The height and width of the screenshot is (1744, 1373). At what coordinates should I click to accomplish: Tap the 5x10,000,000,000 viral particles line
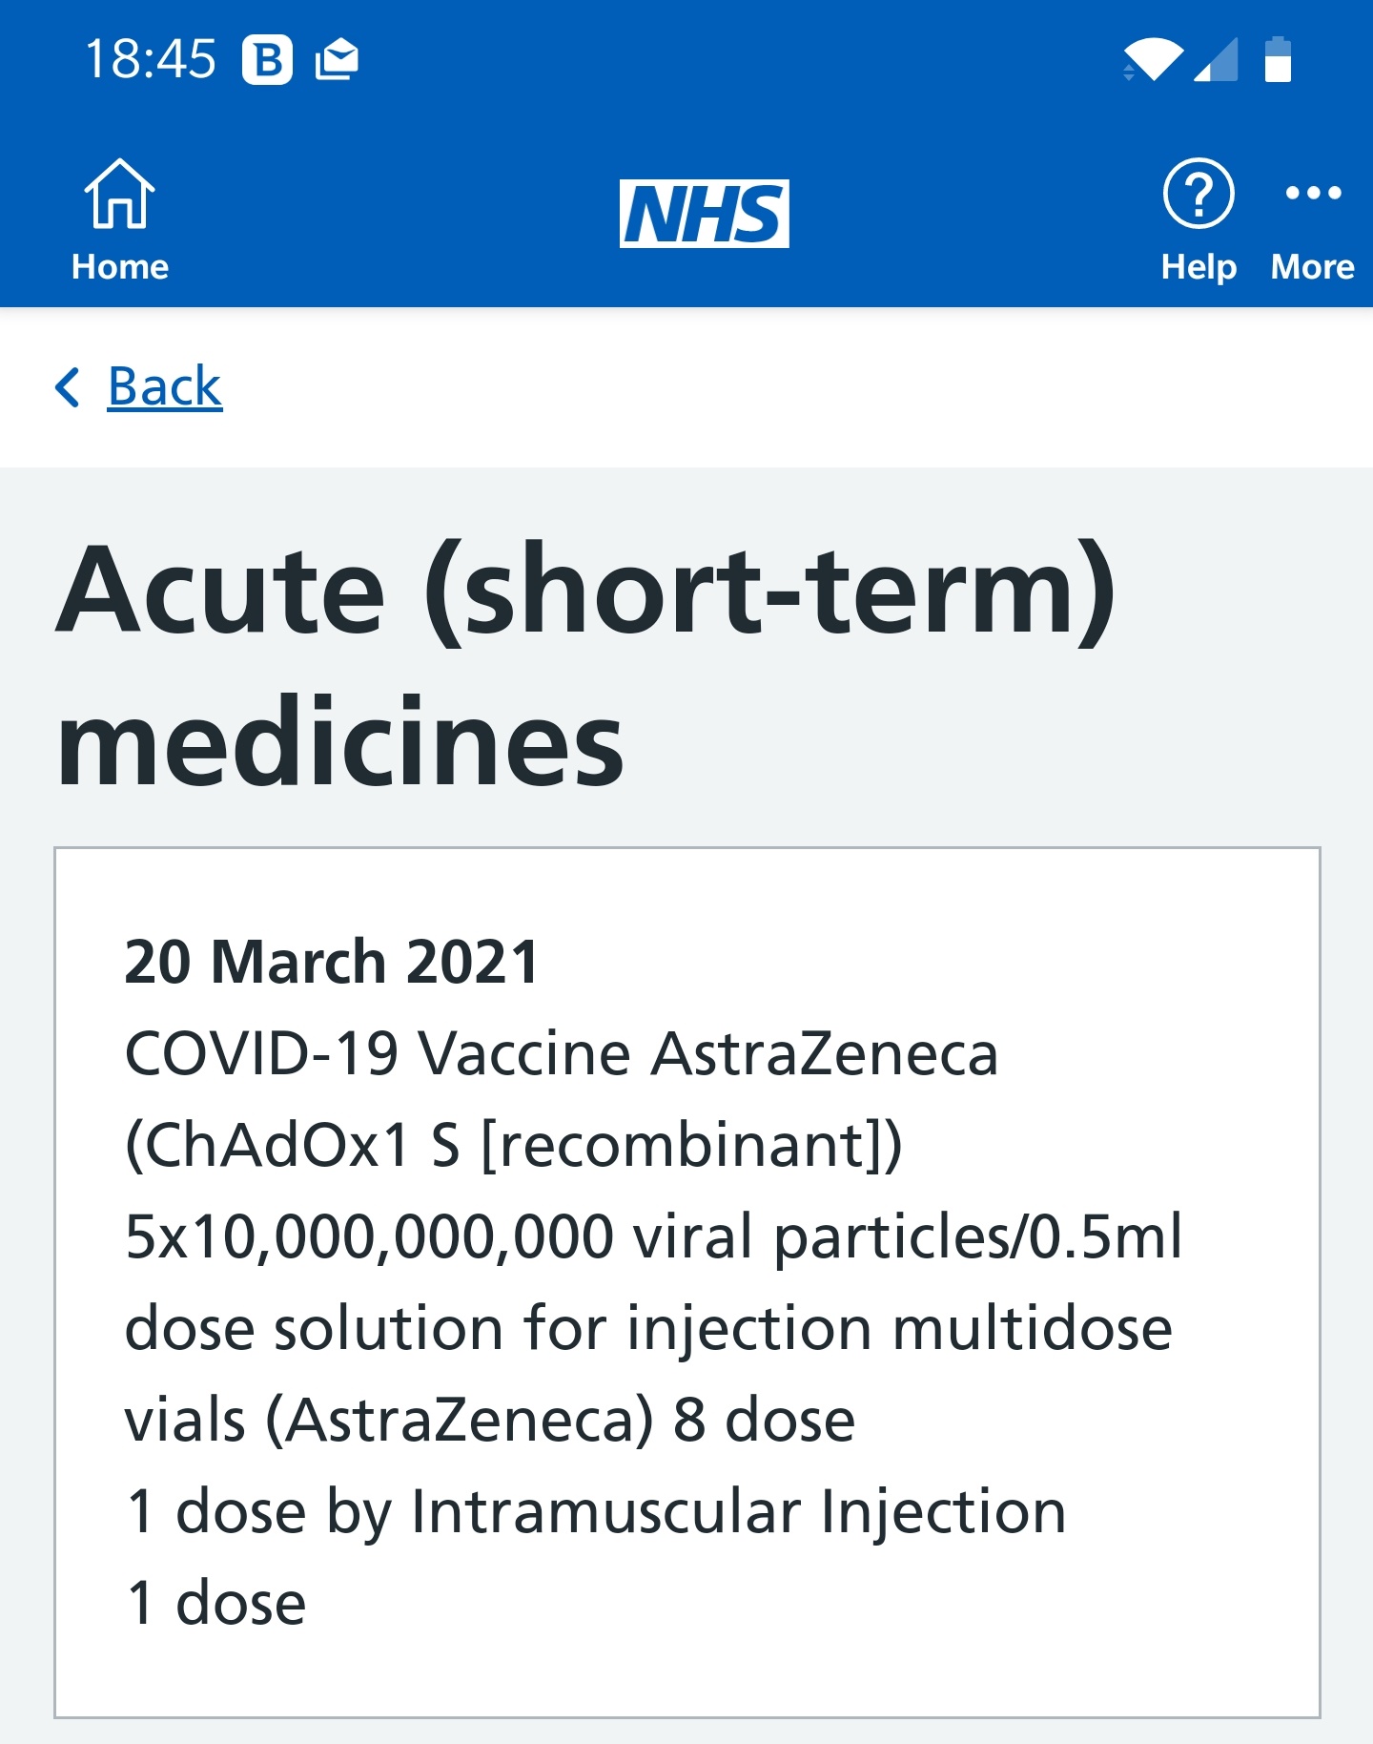(654, 1237)
